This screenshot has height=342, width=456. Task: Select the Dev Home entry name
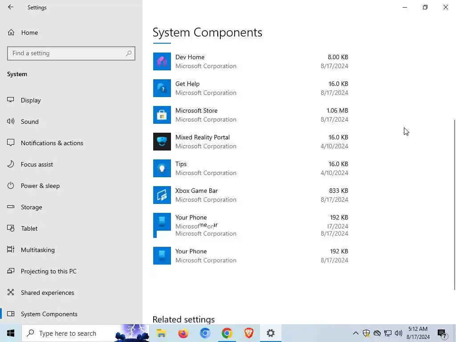[190, 57]
